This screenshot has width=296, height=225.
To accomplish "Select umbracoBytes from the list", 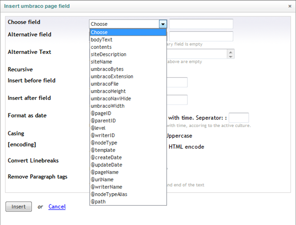I will pos(128,69).
